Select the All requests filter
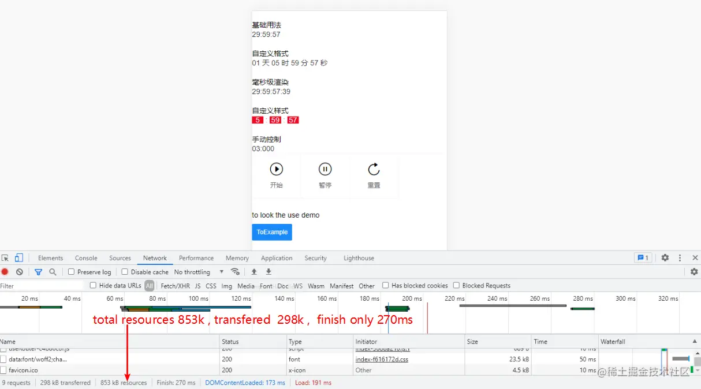This screenshot has height=389, width=701. coord(150,285)
